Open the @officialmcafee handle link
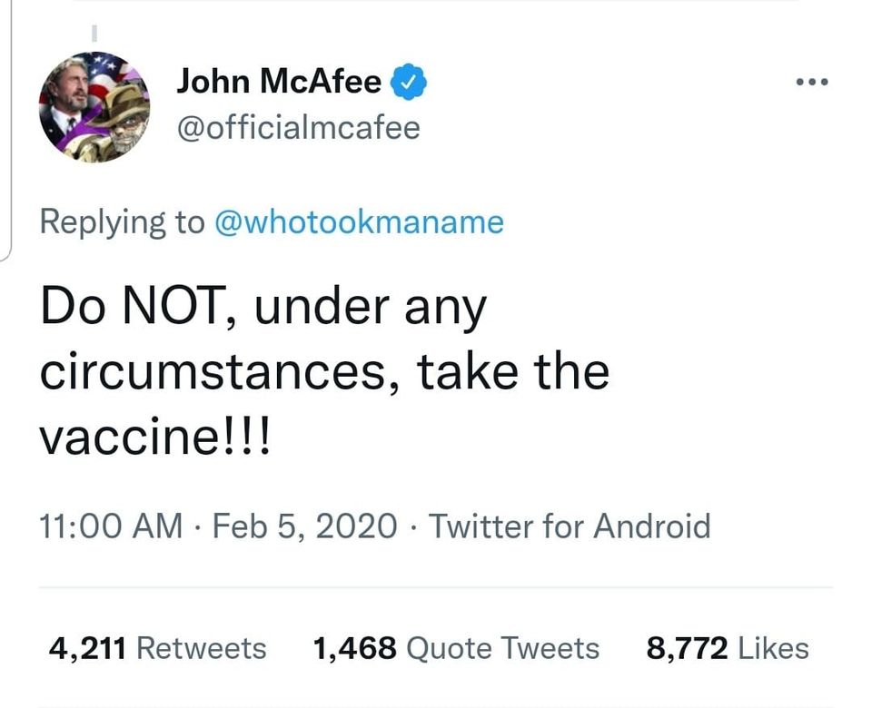The height and width of the screenshot is (708, 872). click(x=298, y=127)
